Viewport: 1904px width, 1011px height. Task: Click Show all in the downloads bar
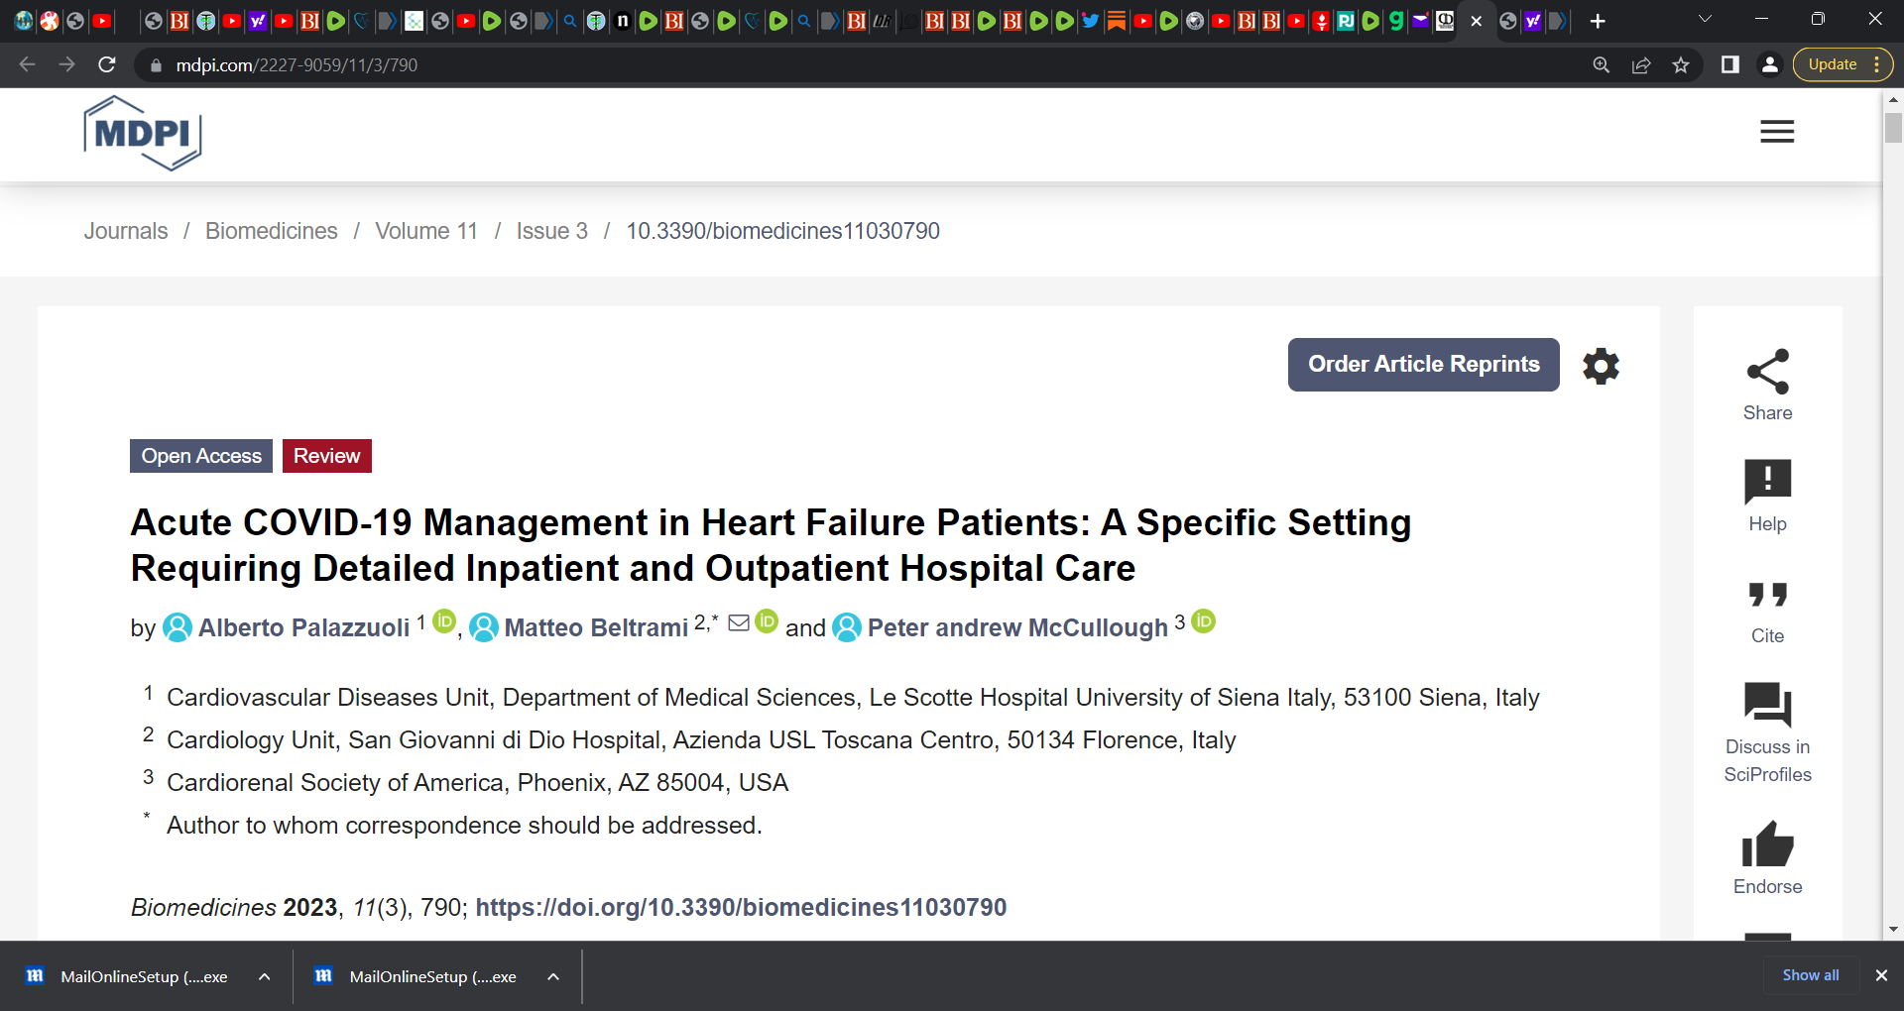pyautogui.click(x=1810, y=975)
